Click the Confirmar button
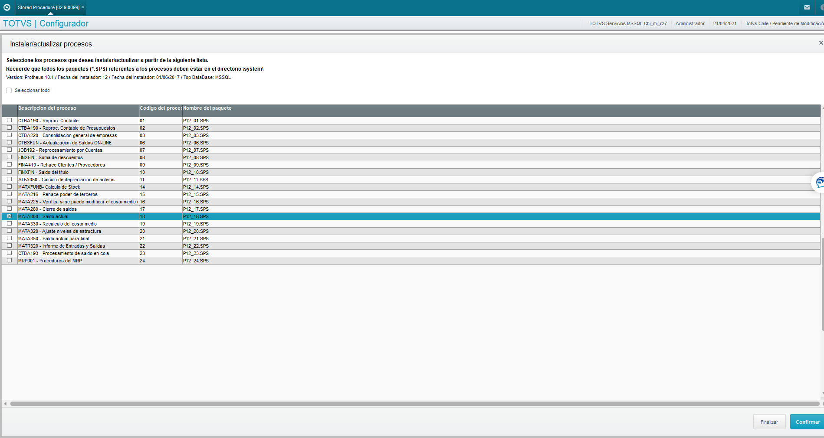This screenshot has height=438, width=824. point(807,422)
